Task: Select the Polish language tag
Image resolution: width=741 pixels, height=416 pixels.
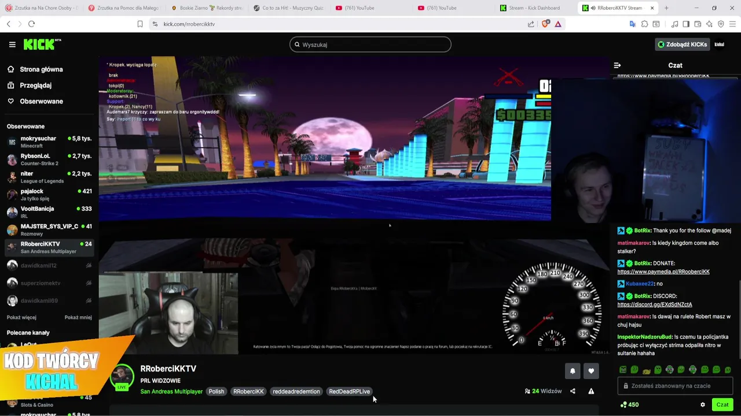Action: (216, 392)
